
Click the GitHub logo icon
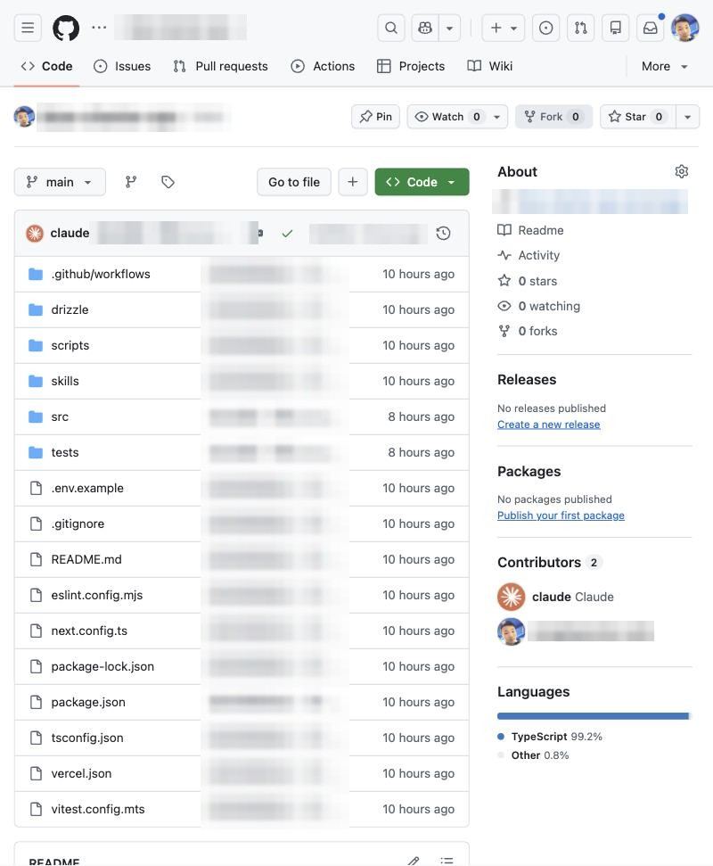(x=66, y=28)
